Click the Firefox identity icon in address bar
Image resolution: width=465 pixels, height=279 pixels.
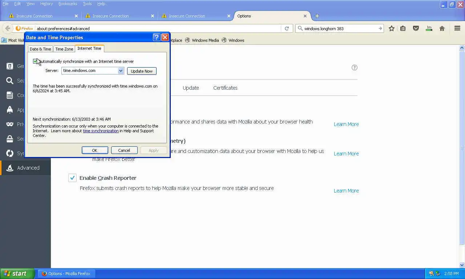click(24, 28)
